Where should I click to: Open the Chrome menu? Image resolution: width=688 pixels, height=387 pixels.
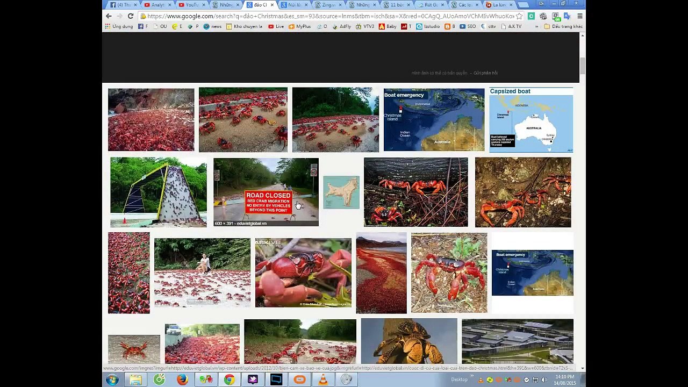[580, 16]
